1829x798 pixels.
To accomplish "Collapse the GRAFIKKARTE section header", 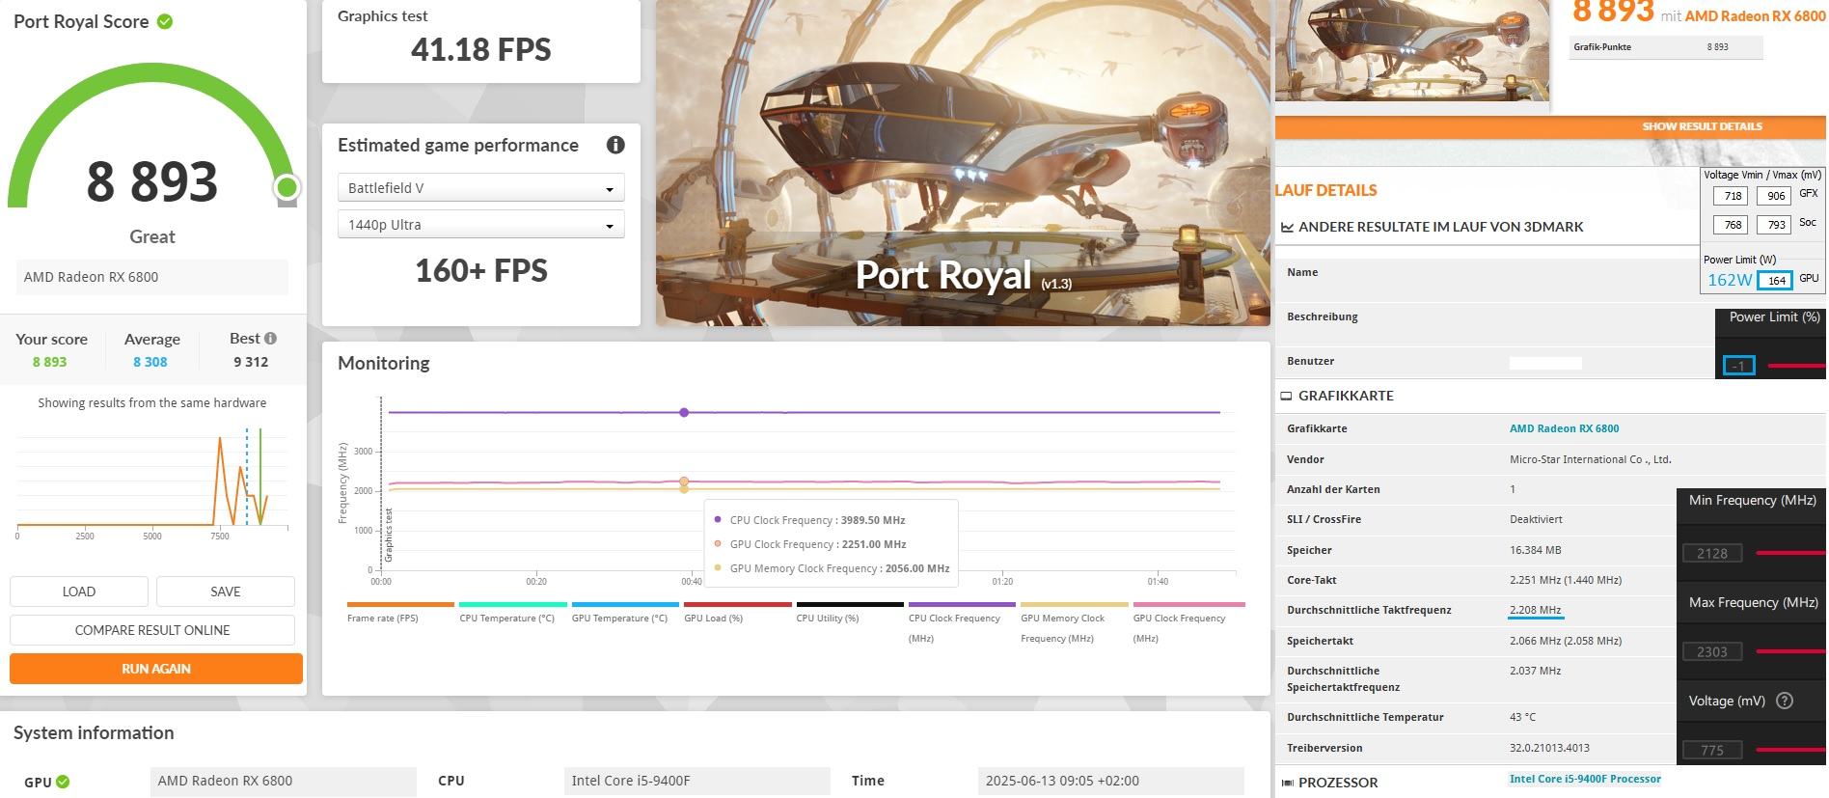I will tap(1346, 396).
